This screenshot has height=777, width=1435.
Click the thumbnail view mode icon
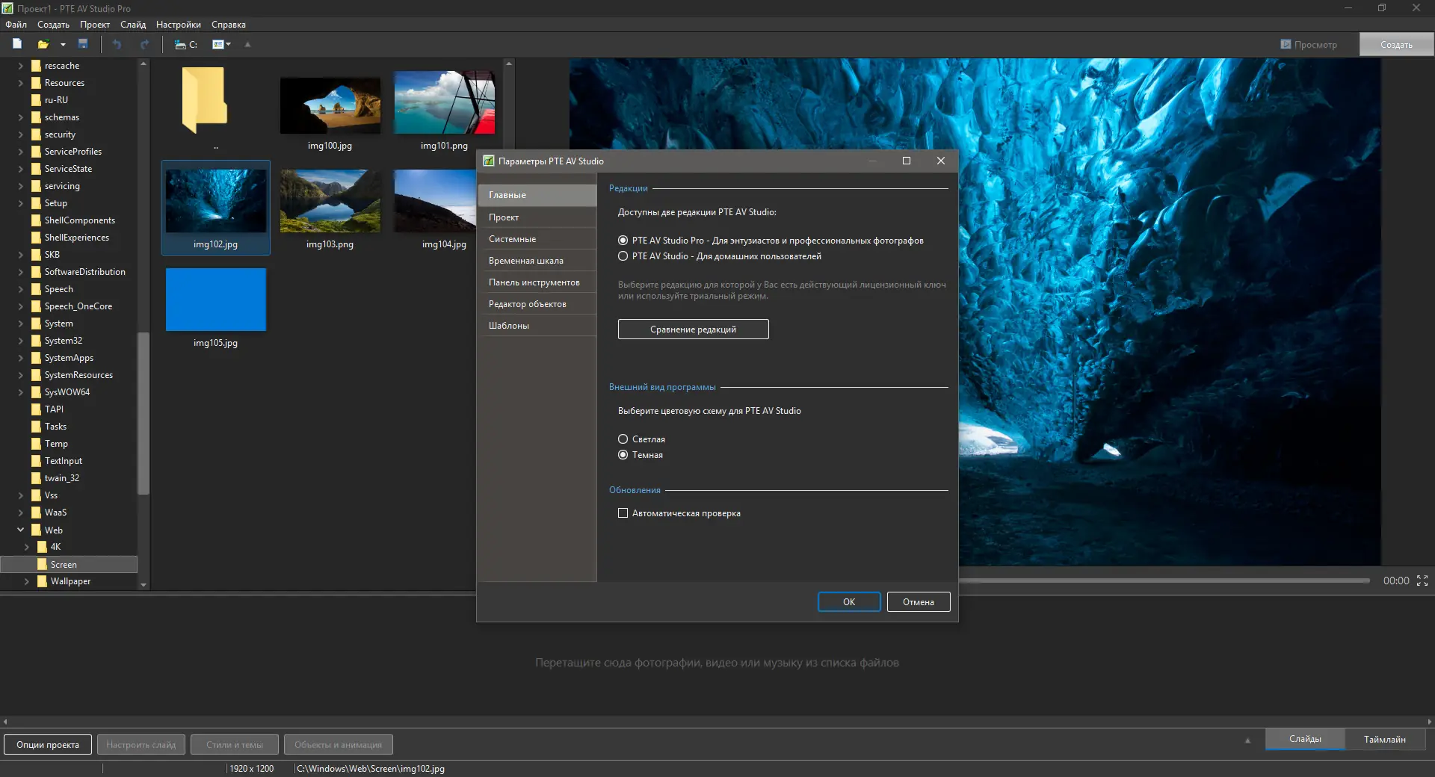point(218,44)
